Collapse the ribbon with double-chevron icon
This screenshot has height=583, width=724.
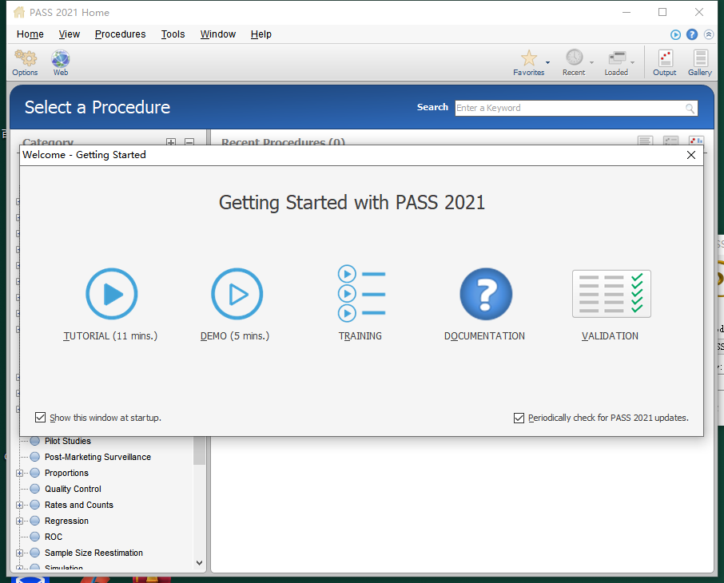coord(709,34)
